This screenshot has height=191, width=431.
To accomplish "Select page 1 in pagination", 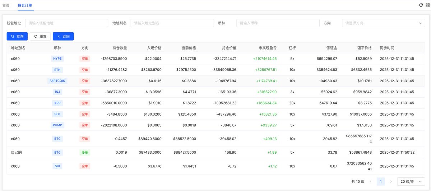I will click(x=381, y=182).
